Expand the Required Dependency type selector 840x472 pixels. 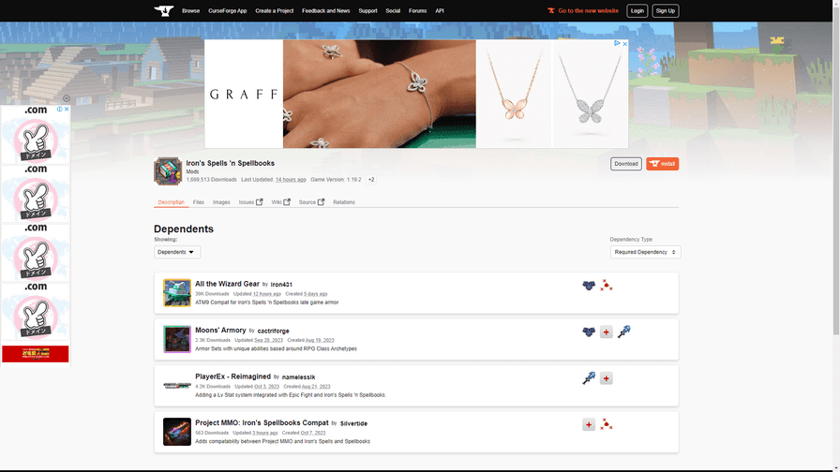coord(645,252)
